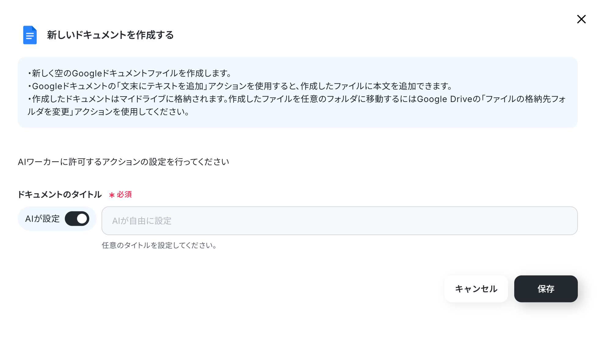
Task: Click the AIが設定 label text
Action: 42,219
